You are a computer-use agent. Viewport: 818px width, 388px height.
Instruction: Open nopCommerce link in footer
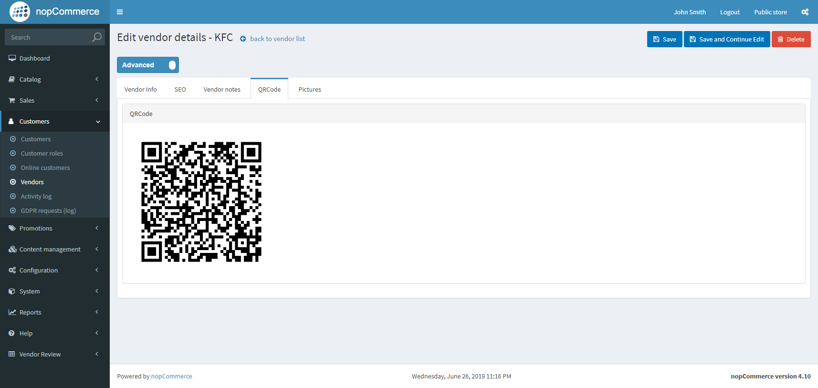click(x=172, y=376)
